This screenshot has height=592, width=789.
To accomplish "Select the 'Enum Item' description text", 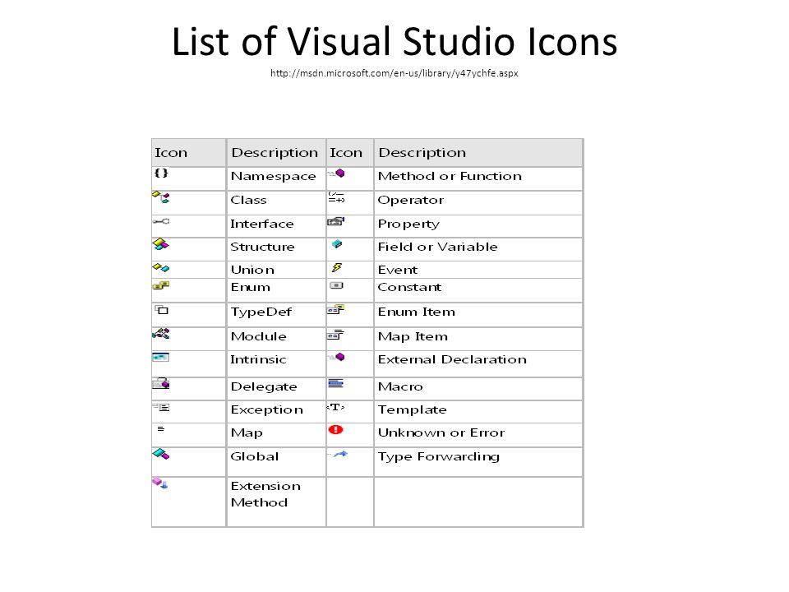I will click(x=417, y=312).
